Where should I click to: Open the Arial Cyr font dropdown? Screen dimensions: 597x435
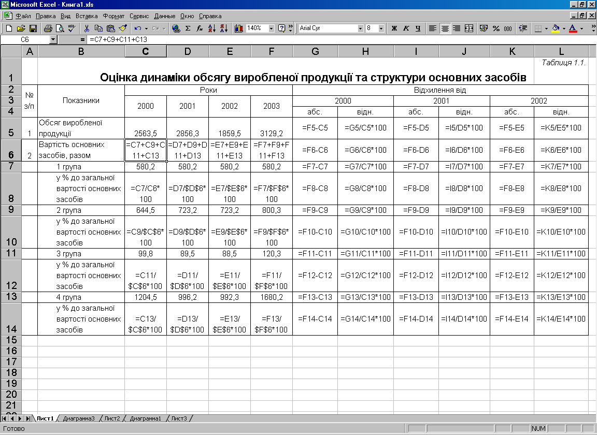tap(360, 28)
